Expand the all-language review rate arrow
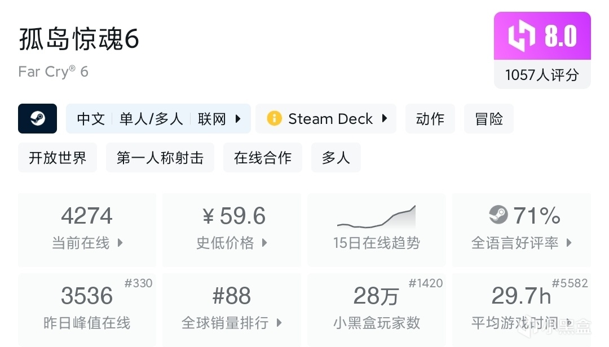Viewport: 609px width, 347px height. click(x=569, y=243)
